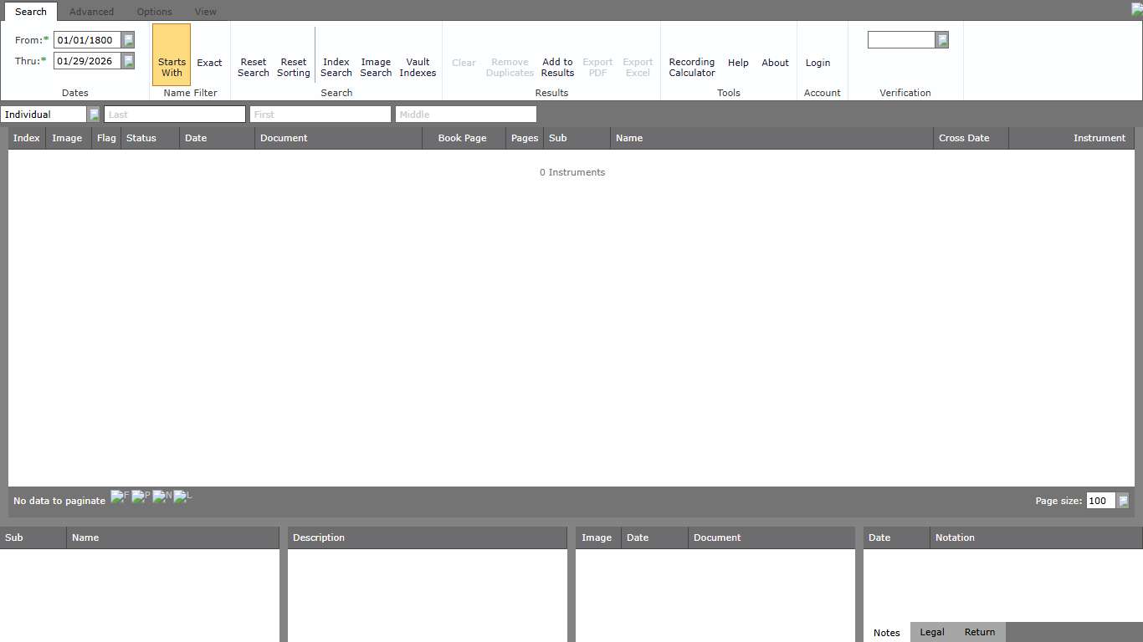Switch name filter to Exact

(209, 63)
